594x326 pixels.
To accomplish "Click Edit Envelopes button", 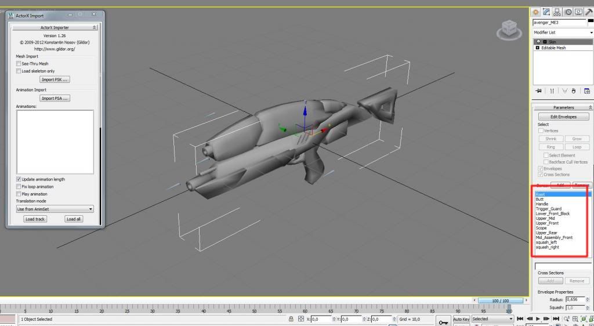I will pyautogui.click(x=563, y=117).
